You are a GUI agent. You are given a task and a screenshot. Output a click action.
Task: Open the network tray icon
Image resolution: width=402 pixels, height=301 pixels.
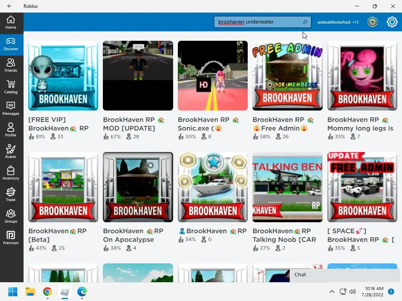click(343, 292)
